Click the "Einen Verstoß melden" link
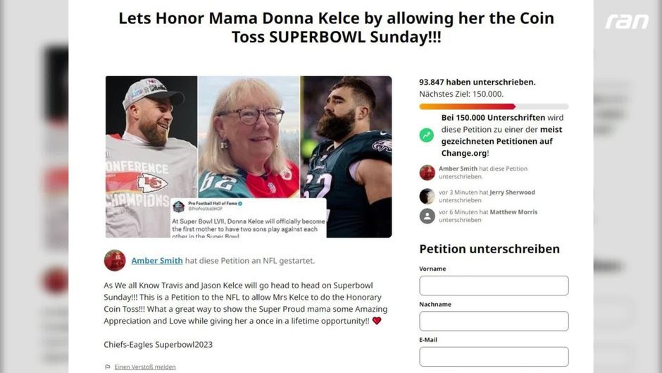 (145, 367)
